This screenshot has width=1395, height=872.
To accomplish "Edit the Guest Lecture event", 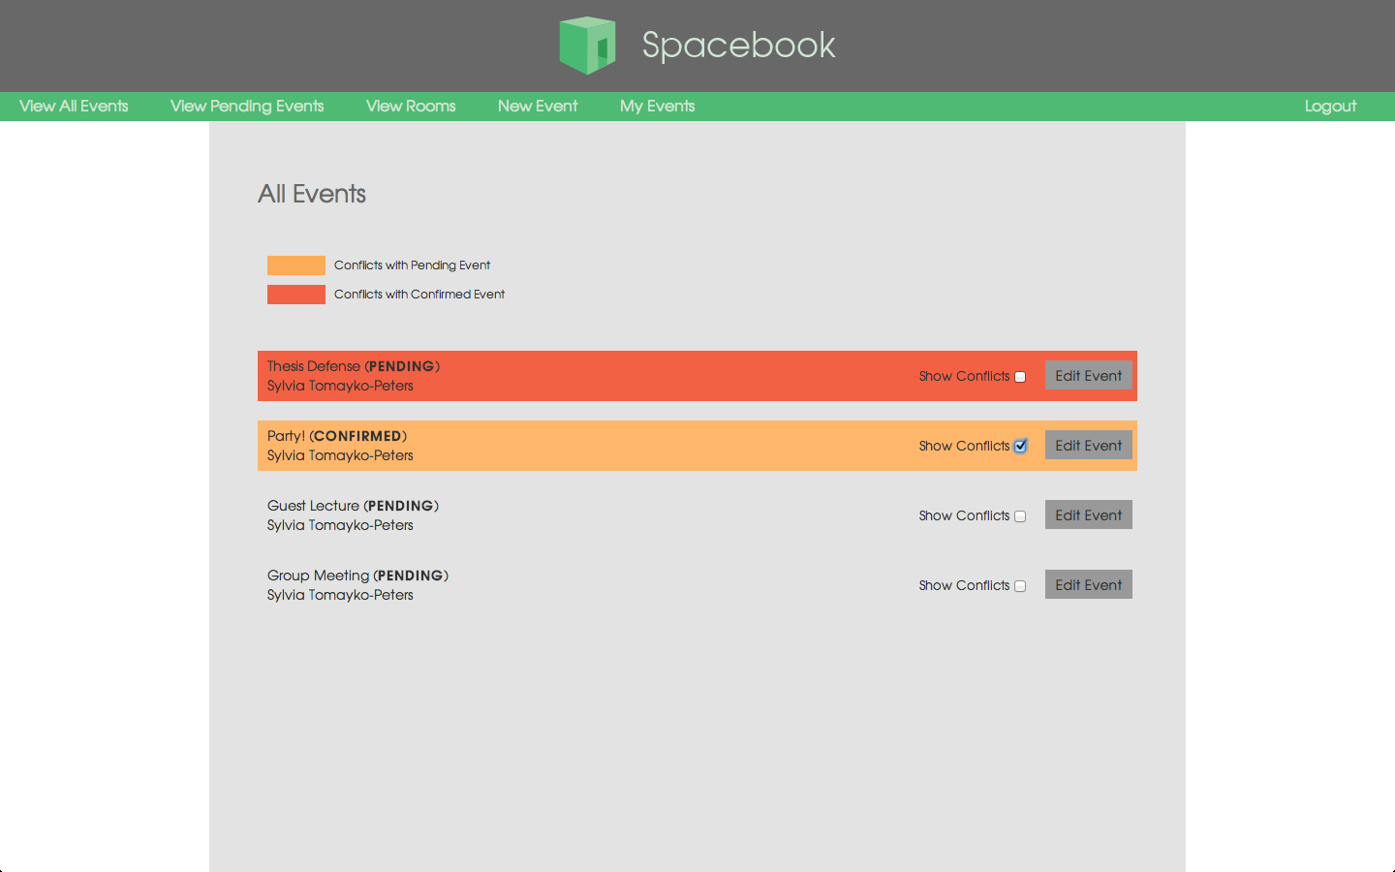I will point(1088,515).
